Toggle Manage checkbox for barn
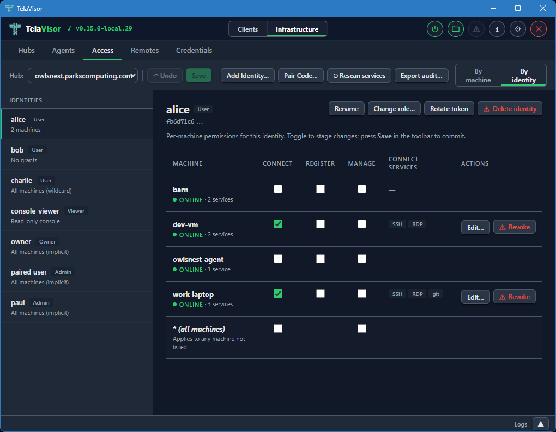 click(362, 189)
